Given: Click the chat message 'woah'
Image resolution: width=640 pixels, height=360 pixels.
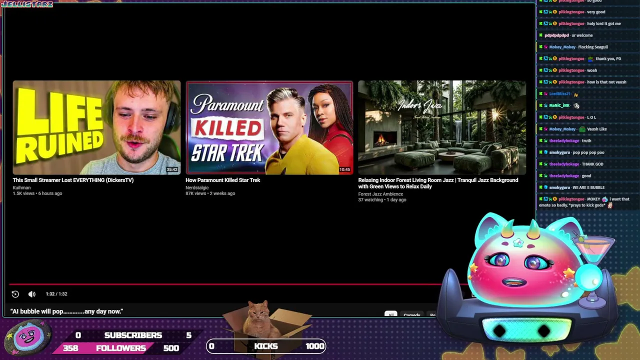Looking at the screenshot, I should click(592, 70).
